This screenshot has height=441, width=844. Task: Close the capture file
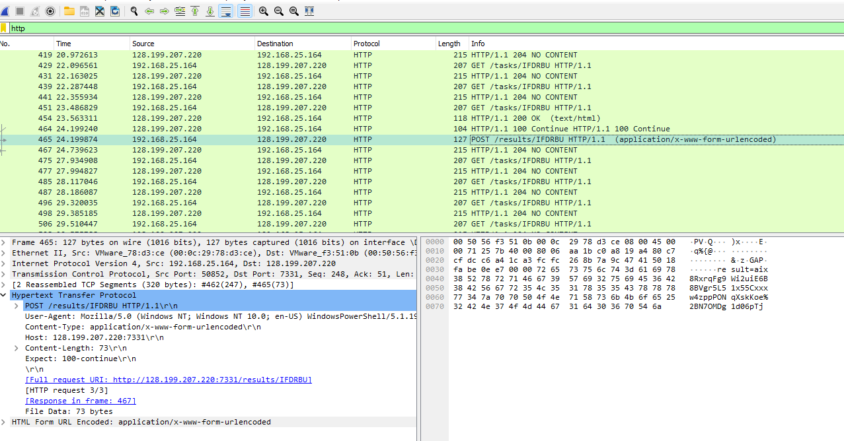pos(100,11)
